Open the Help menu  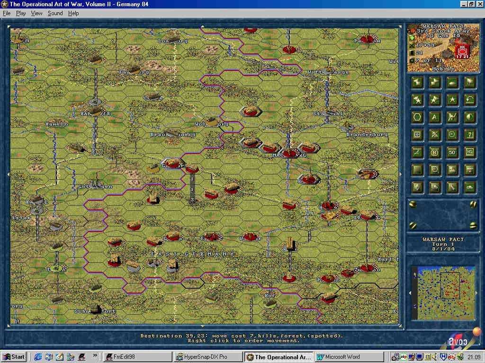tap(73, 13)
